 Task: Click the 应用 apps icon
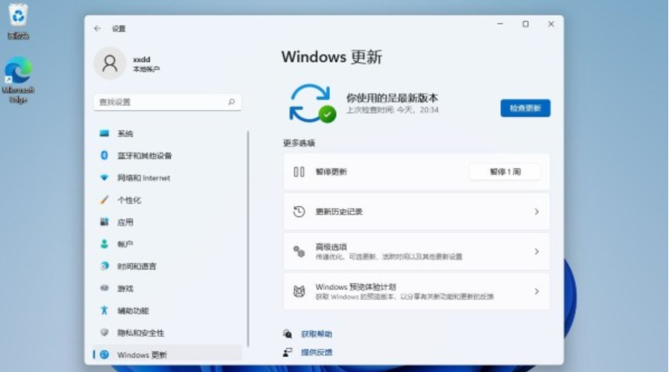click(x=104, y=222)
